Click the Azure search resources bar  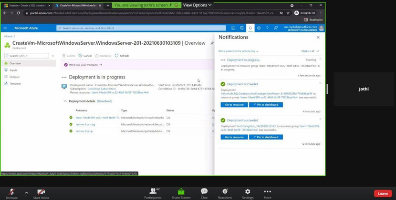[x=141, y=28]
